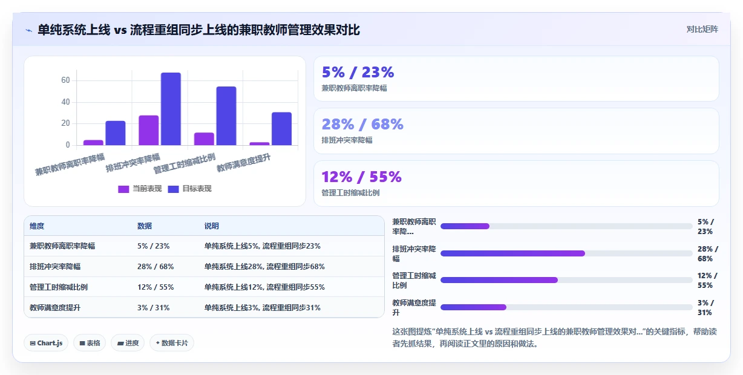Select table cell 管理工时缩减比例
This screenshot has height=375, width=743.
click(59, 287)
